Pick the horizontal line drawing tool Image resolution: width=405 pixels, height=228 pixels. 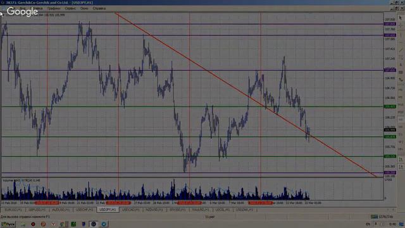[401, 42]
